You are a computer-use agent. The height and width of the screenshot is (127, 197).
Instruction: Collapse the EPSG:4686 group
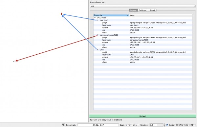point(95,18)
